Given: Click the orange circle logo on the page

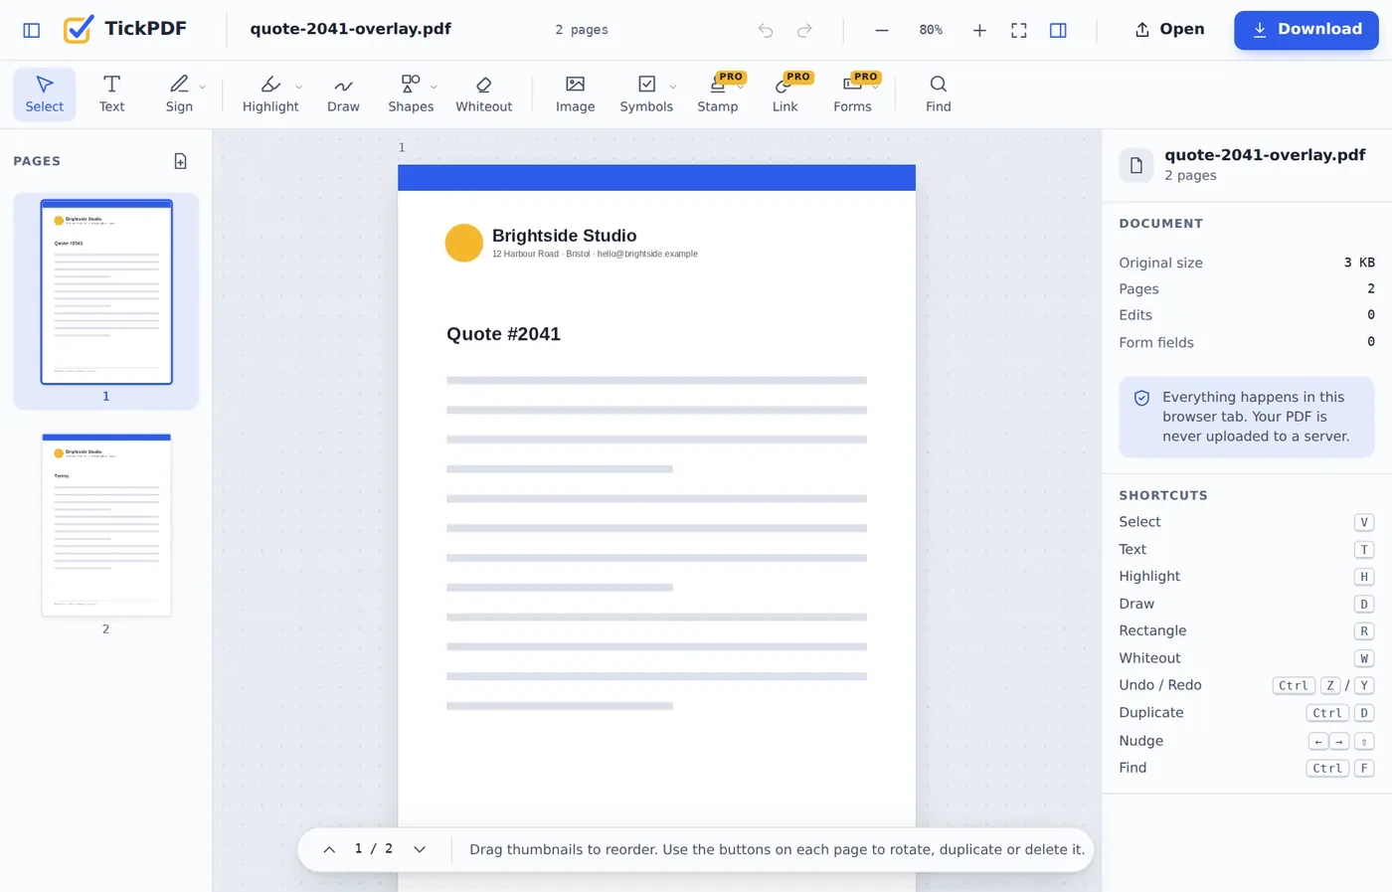Looking at the screenshot, I should coord(463,243).
